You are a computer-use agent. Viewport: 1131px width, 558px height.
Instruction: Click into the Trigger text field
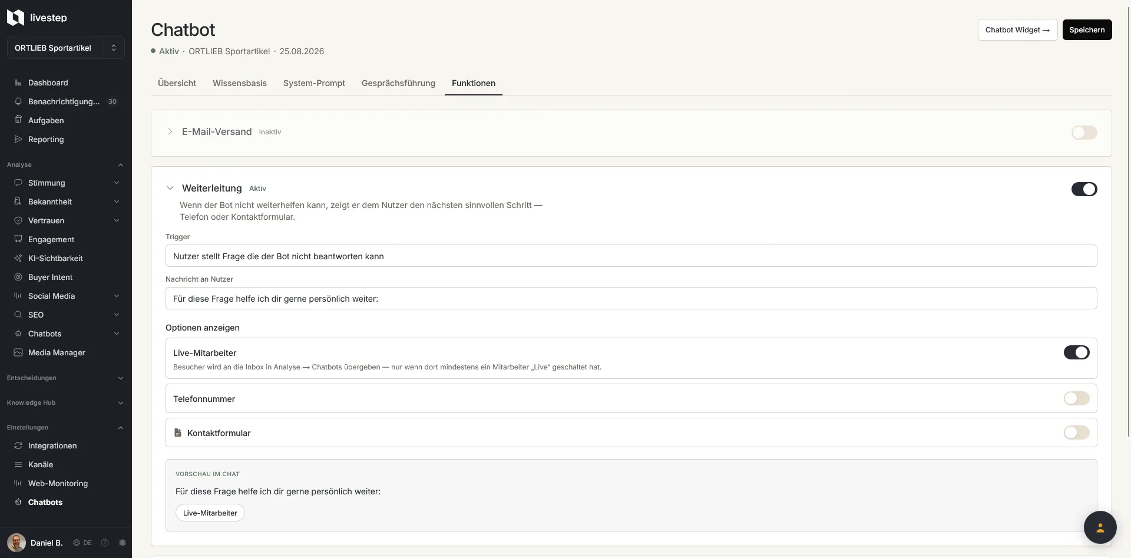[x=631, y=256]
